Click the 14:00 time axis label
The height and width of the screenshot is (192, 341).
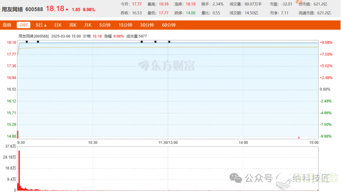coord(243,143)
